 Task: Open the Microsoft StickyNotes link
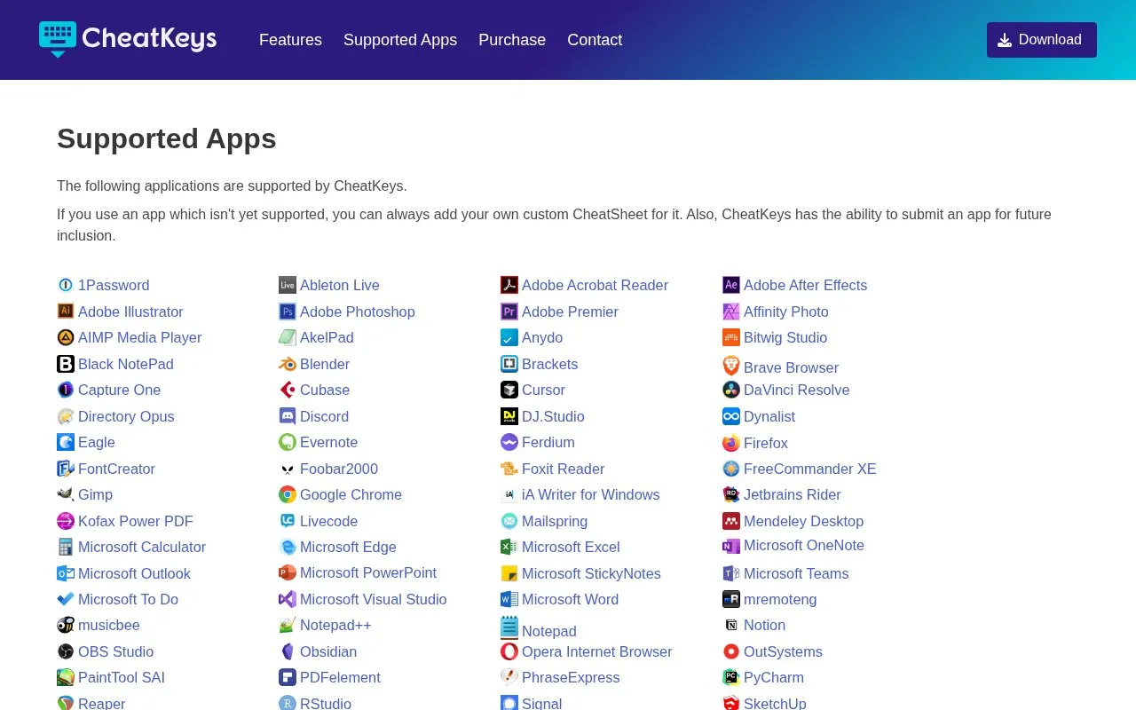click(591, 573)
